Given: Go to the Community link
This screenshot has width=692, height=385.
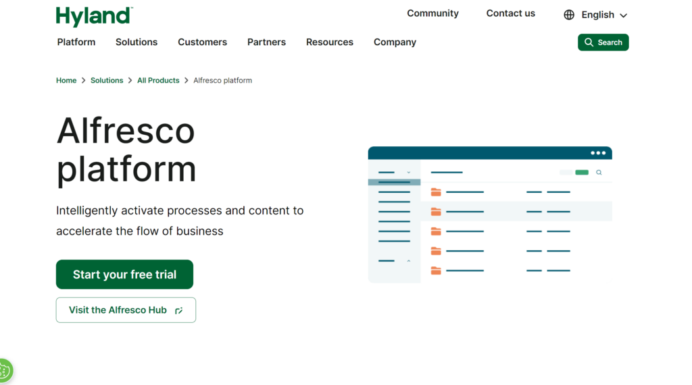Looking at the screenshot, I should point(432,13).
